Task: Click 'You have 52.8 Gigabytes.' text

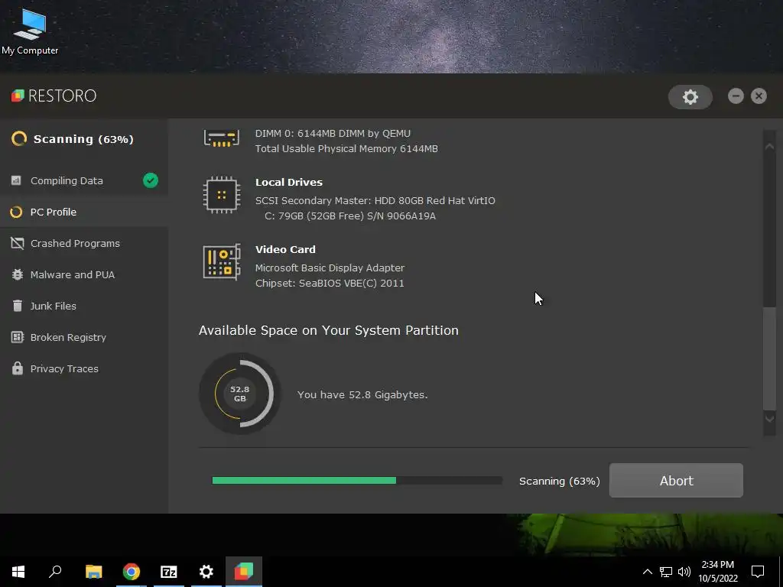Action: coord(362,395)
